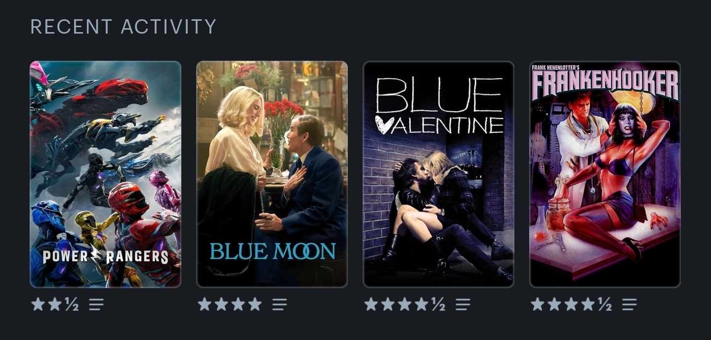Open the review icon under Power Rangers
The height and width of the screenshot is (340, 711).
[96, 304]
